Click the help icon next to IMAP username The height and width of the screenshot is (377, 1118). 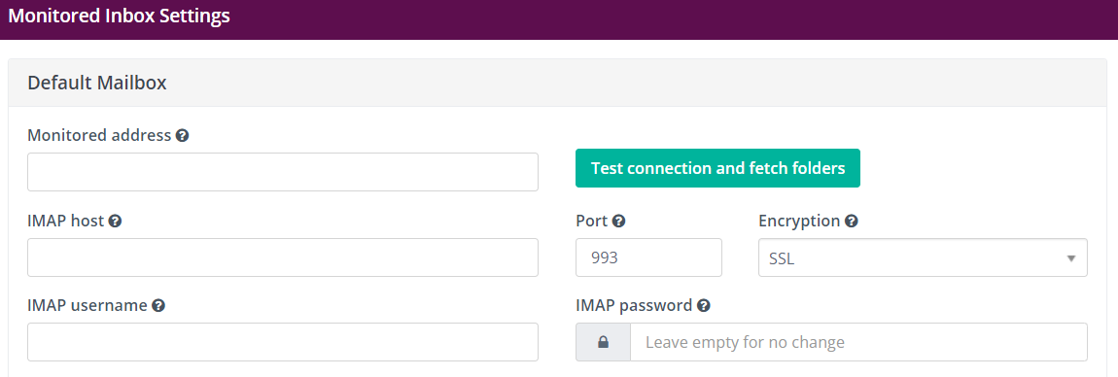[158, 306]
